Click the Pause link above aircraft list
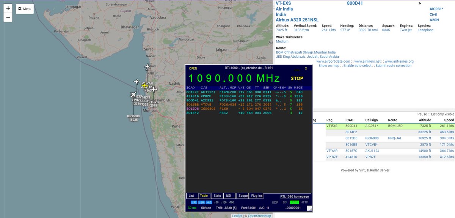The width and height of the screenshot is (455, 218). 422,114
